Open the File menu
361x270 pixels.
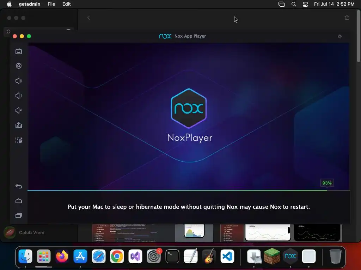(x=51, y=4)
